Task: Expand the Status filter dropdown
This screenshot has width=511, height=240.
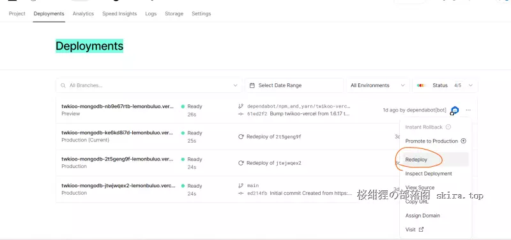Action: coord(445,85)
